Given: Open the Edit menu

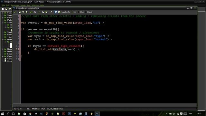Looking at the screenshot, I should (x=8, y=5).
